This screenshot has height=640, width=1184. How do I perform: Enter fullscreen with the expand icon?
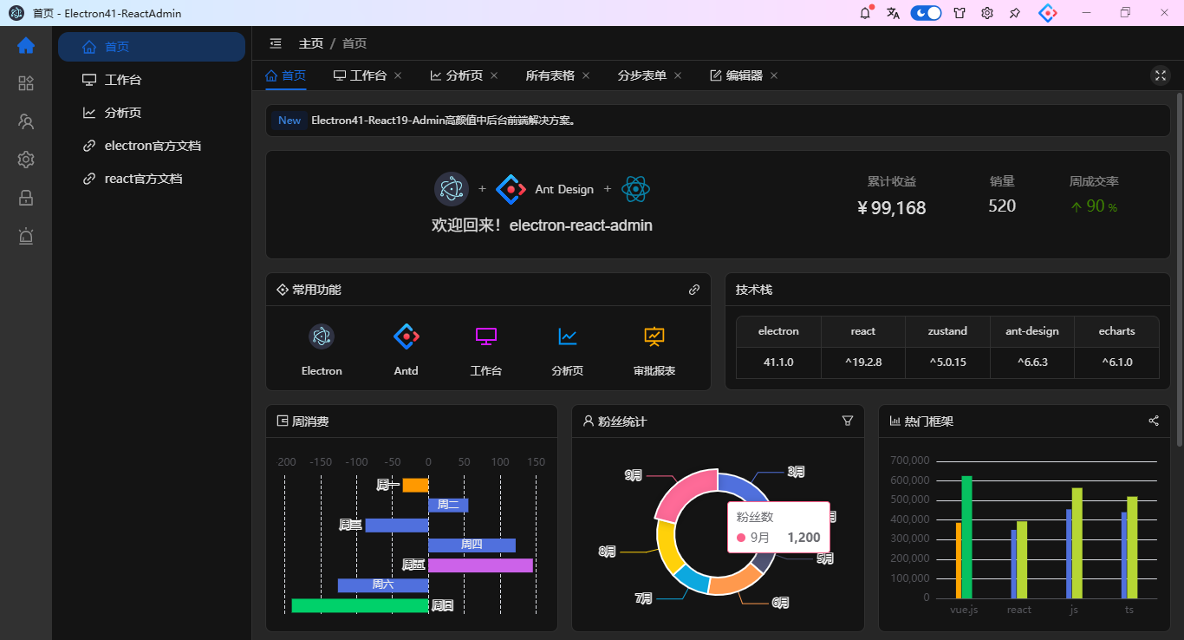point(1161,75)
